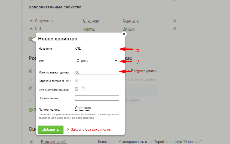Click the Название input field containing CID
The image size is (230, 144).
[97, 48]
